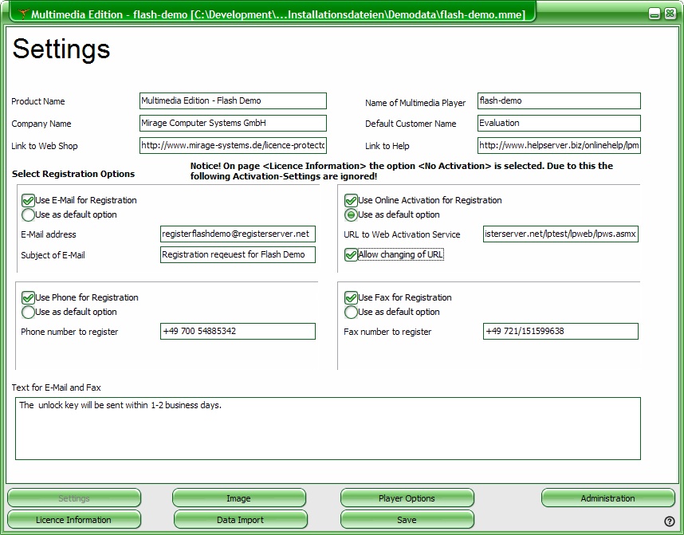Minimize the Multimedia Edition window

(x=655, y=14)
